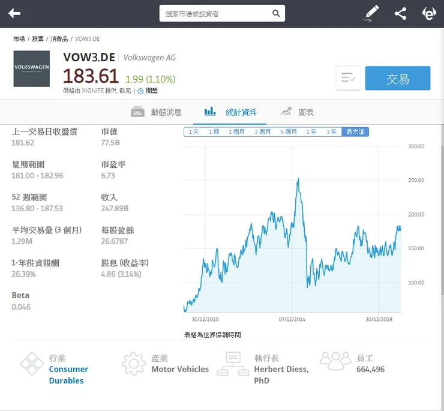Image resolution: width=444 pixels, height=411 pixels.
Task: Click the magnifier search icon
Action: point(276,13)
